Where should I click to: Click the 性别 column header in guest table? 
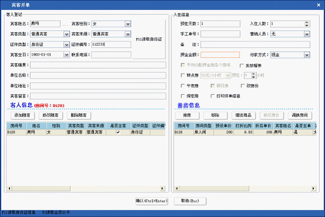coord(56,126)
